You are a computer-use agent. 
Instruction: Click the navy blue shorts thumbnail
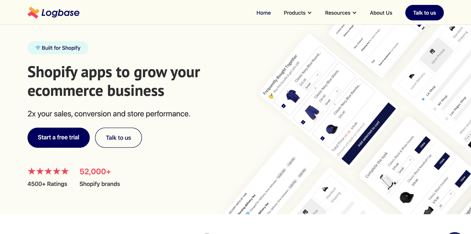click(x=312, y=112)
